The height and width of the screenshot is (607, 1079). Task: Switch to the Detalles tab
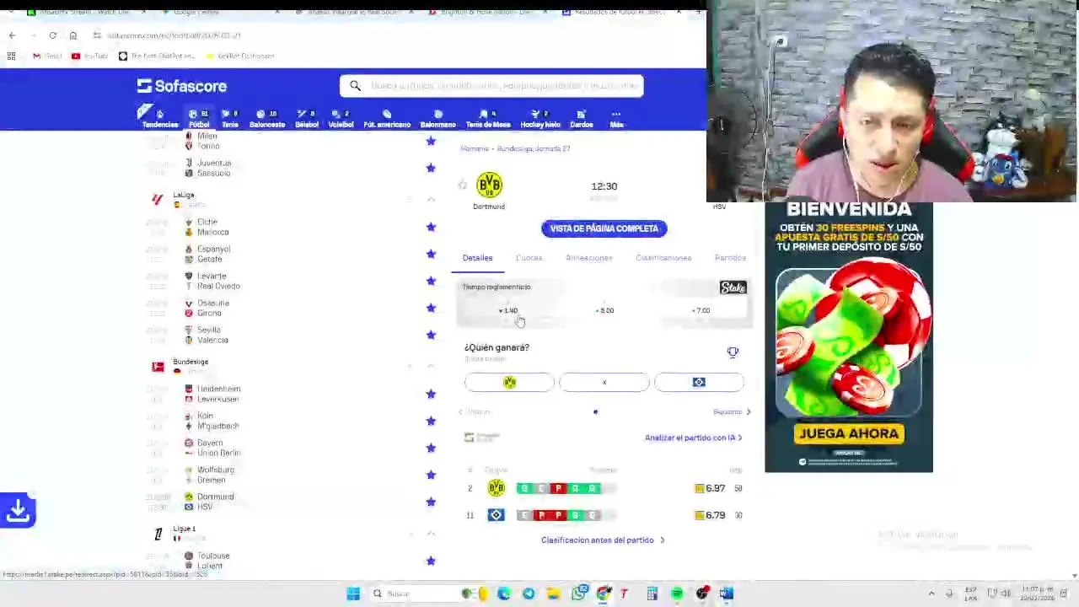(x=477, y=258)
